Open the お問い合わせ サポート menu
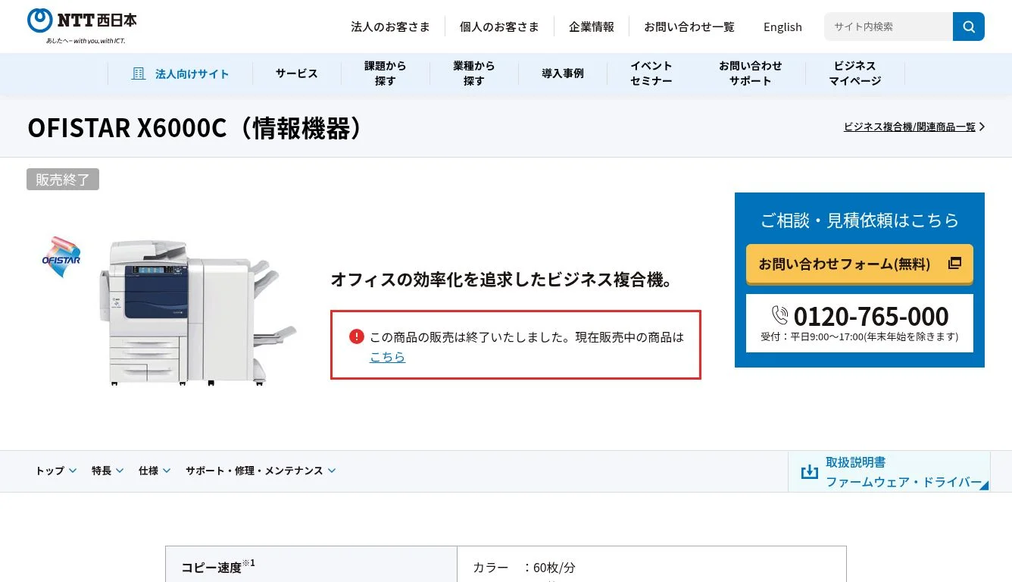The image size is (1012, 582). click(x=750, y=74)
